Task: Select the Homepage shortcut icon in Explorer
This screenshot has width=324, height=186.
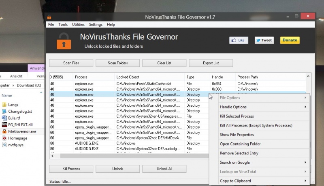Action: pos(4,138)
